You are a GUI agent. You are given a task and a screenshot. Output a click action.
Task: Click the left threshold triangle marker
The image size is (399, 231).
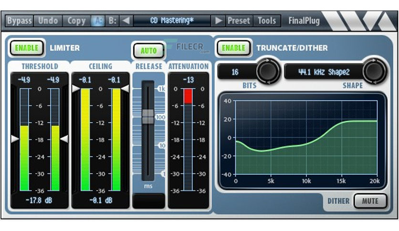(15, 139)
